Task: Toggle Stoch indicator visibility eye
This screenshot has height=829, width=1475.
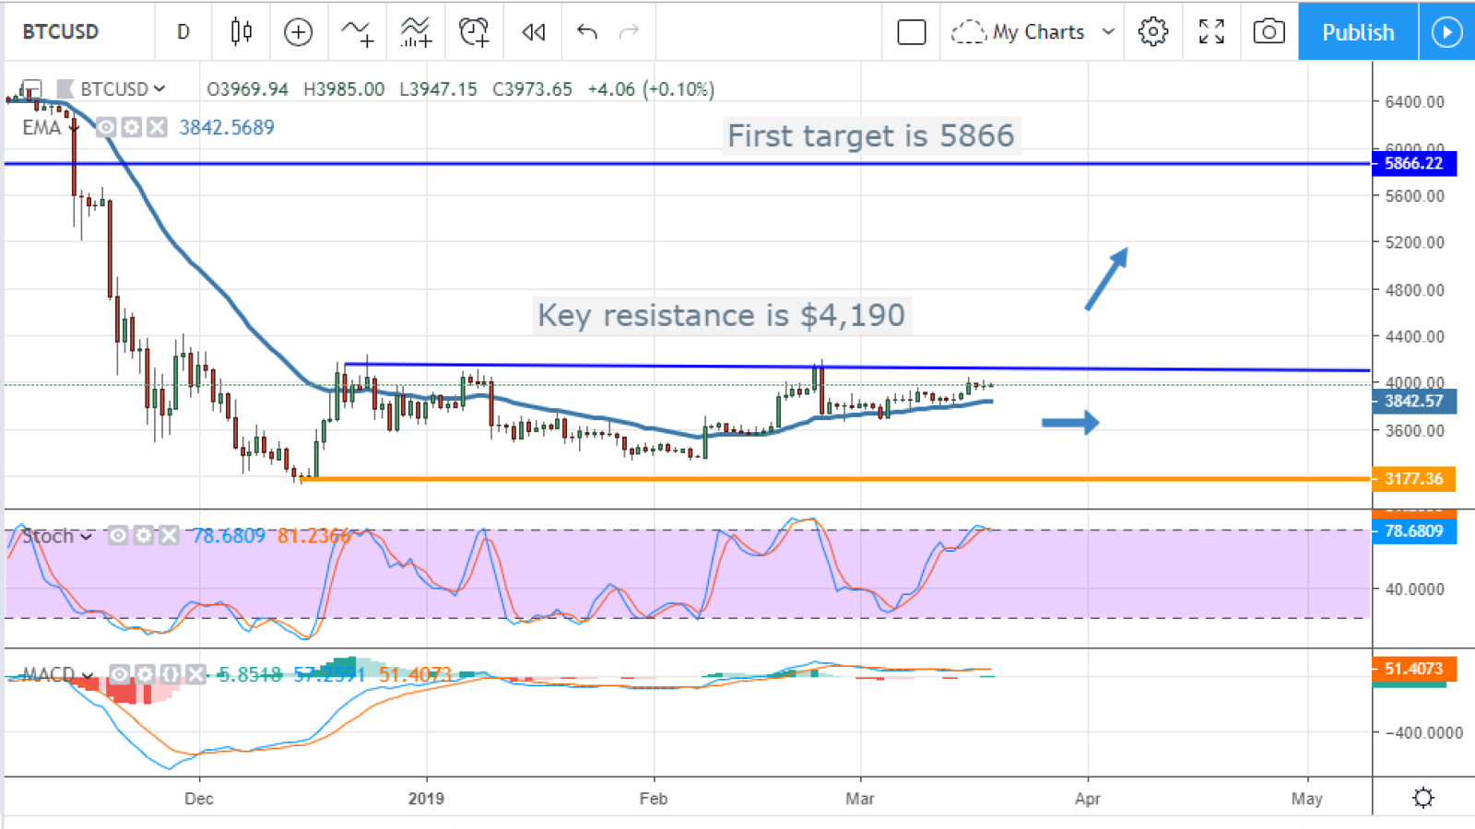Action: (x=117, y=536)
